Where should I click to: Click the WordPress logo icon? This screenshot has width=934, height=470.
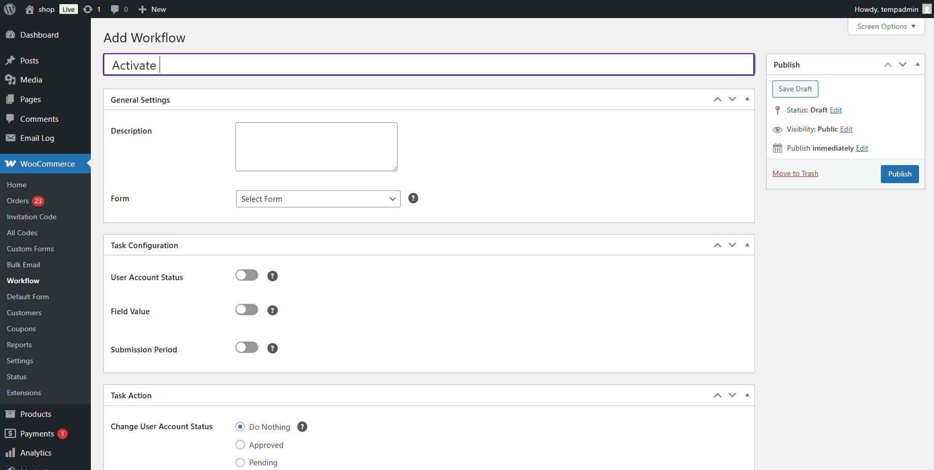(x=10, y=9)
